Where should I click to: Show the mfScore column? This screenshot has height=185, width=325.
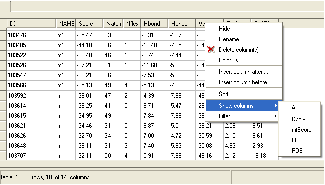click(x=301, y=130)
